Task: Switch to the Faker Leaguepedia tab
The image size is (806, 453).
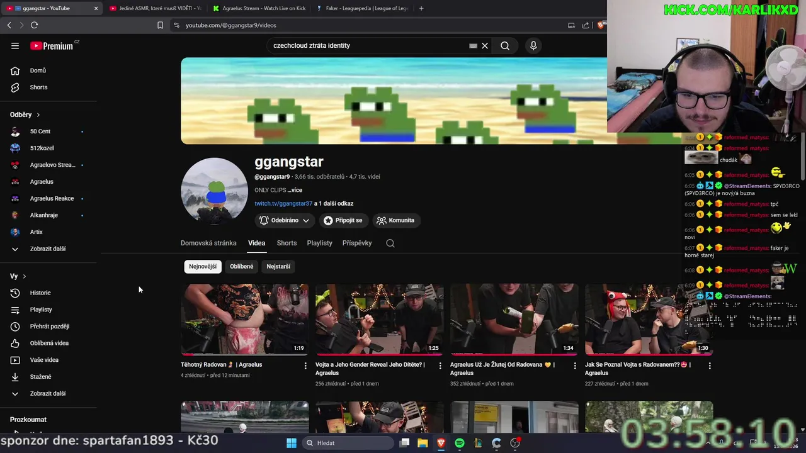Action: (x=362, y=8)
